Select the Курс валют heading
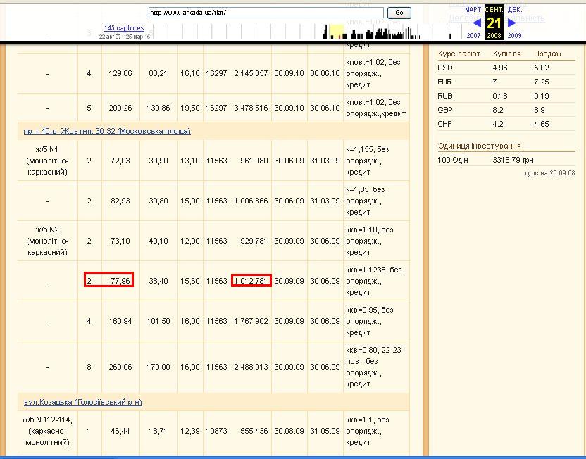 459,54
